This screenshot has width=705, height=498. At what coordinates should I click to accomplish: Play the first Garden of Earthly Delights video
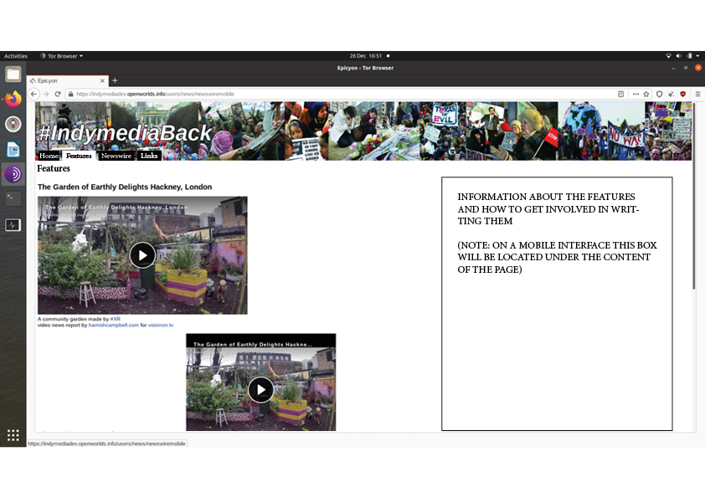tap(142, 254)
